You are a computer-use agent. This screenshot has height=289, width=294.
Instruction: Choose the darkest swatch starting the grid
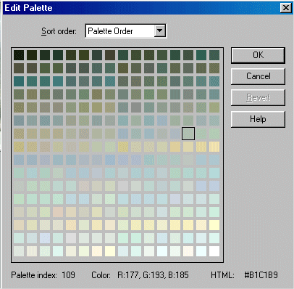[x=19, y=55]
